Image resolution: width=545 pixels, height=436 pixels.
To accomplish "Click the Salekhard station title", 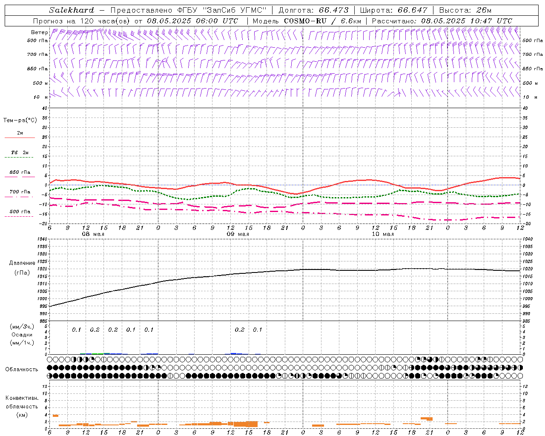I will click(72, 10).
